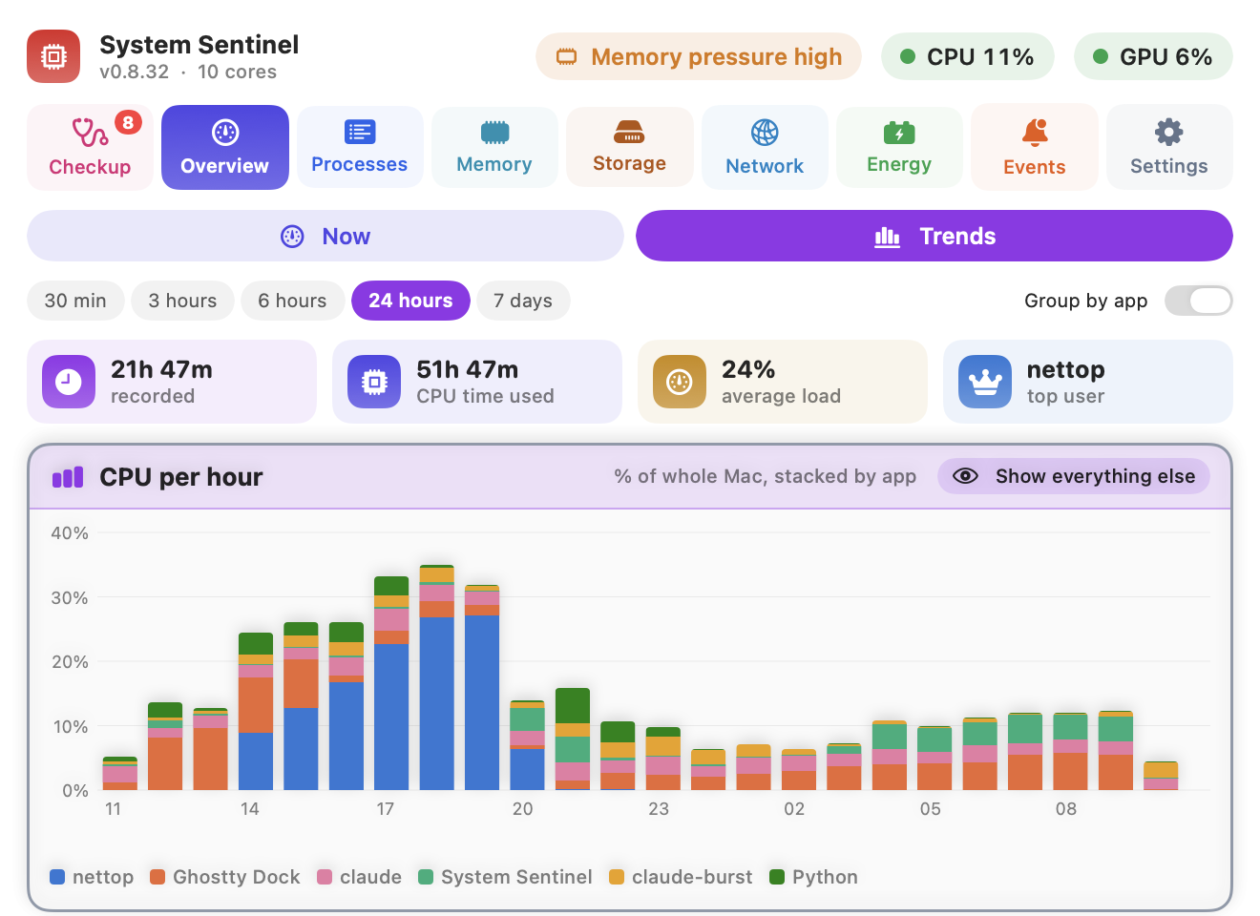This screenshot has width=1260, height=916.
Task: Click the 24% average load text
Action: coord(781,382)
